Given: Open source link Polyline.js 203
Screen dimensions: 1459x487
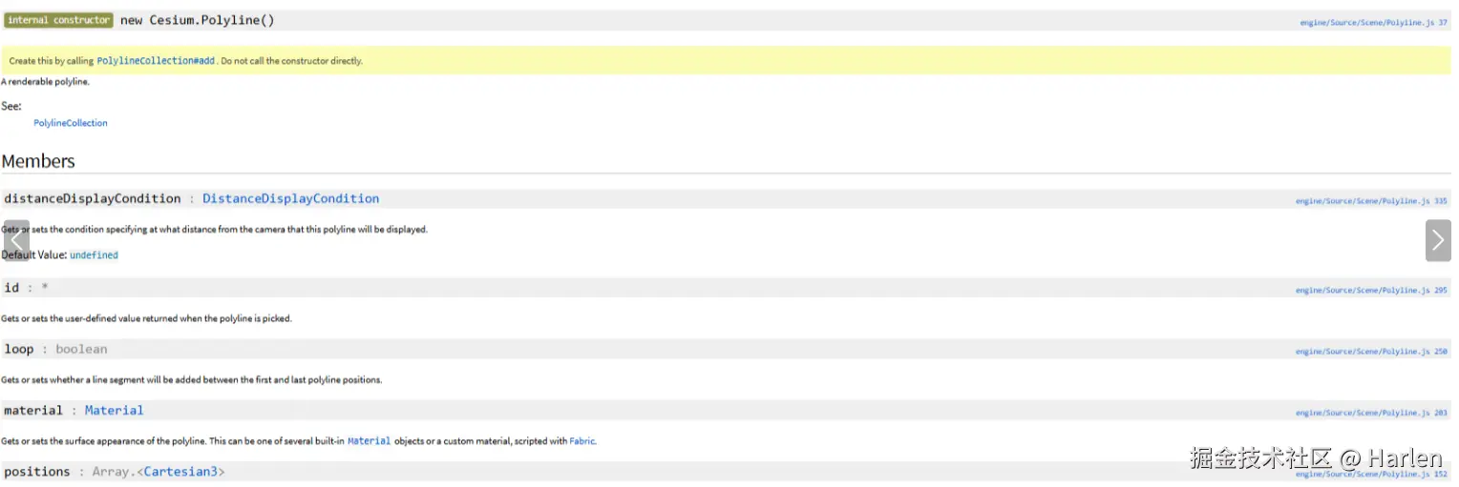Looking at the screenshot, I should tap(1371, 413).
